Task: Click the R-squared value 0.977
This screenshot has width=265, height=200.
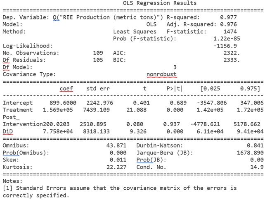Action: (x=227, y=17)
